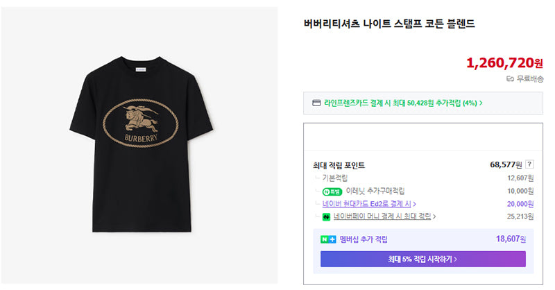The width and height of the screenshot is (555, 290).
Task: Click the 최대 적립 포인트 heading
Action: 339,165
